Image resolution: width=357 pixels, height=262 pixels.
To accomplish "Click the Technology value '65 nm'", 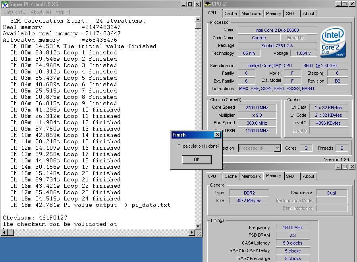I will 249,53.
